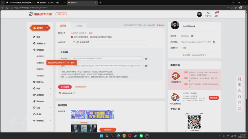Expand the 公会 section arrow
This screenshot has height=139, width=248.
click(50, 108)
